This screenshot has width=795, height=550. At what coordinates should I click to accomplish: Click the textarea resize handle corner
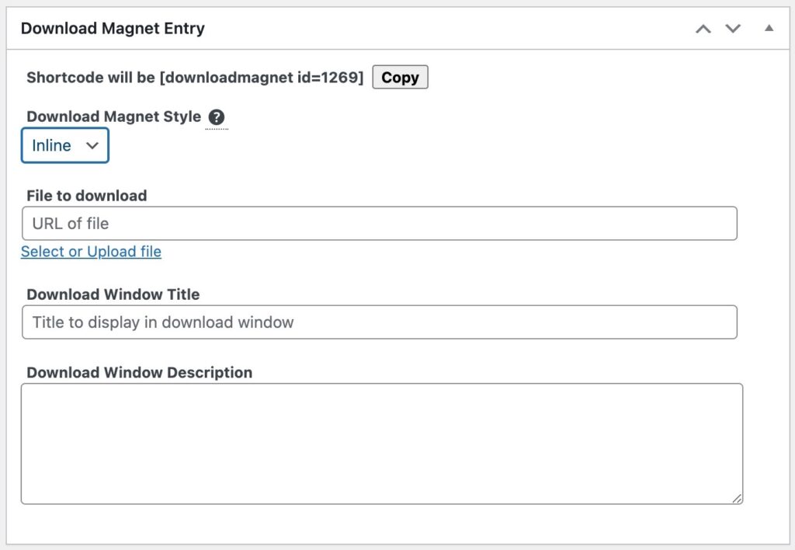tap(737, 499)
